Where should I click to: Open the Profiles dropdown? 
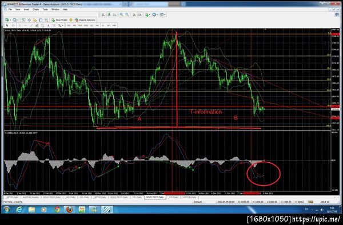(15, 20)
